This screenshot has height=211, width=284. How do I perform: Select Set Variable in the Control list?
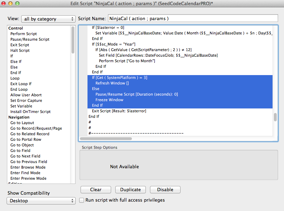pyautogui.click(x=21, y=106)
